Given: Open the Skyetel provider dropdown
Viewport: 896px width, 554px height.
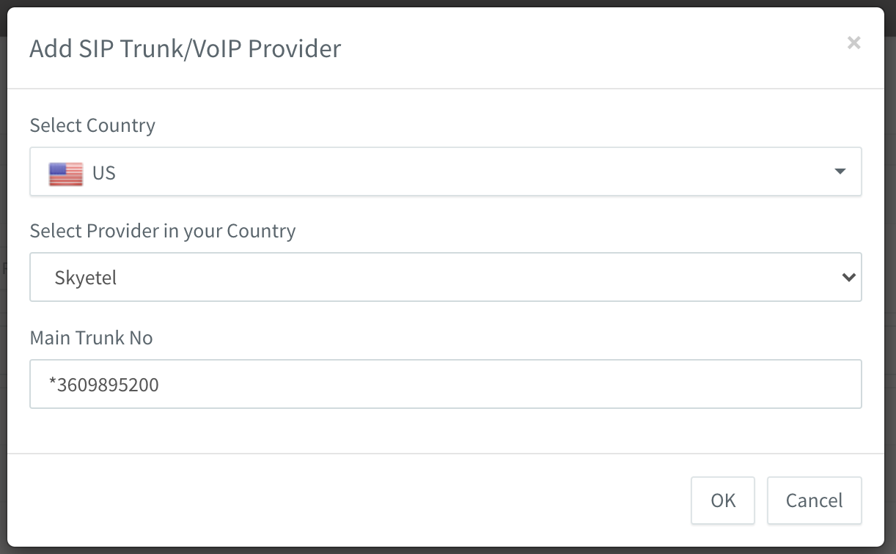Looking at the screenshot, I should coord(446,277).
